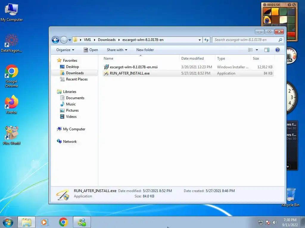305x228 pixels.
Task: Select Desktop in the navigation pane
Action: (x=72, y=67)
